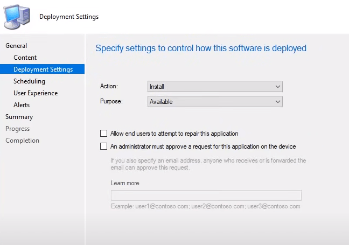The image size is (349, 245).
Task: Select the Progress step in sidebar
Action: (17, 129)
